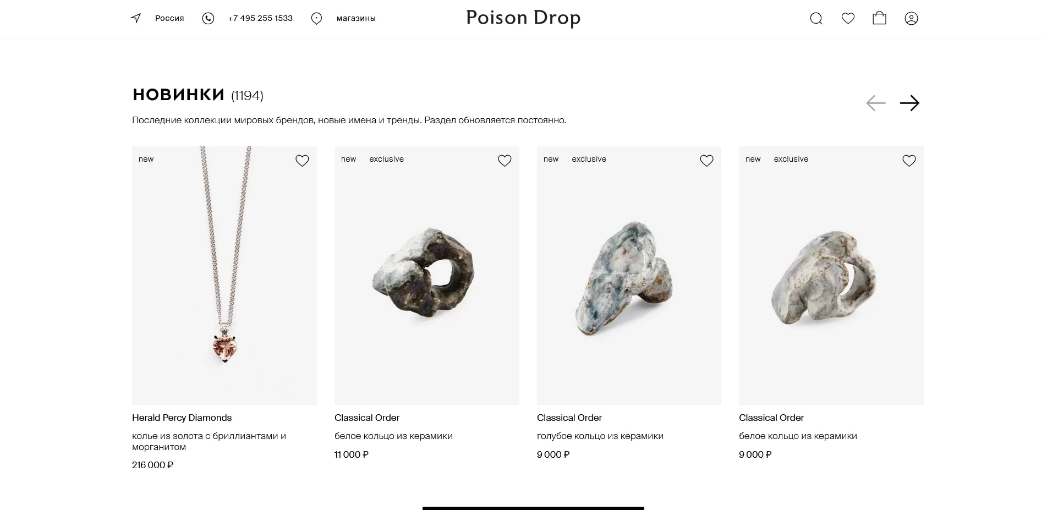This screenshot has height=510, width=1047.
Task: Open the Herald Percy Diamonds product link
Action: pos(182,418)
